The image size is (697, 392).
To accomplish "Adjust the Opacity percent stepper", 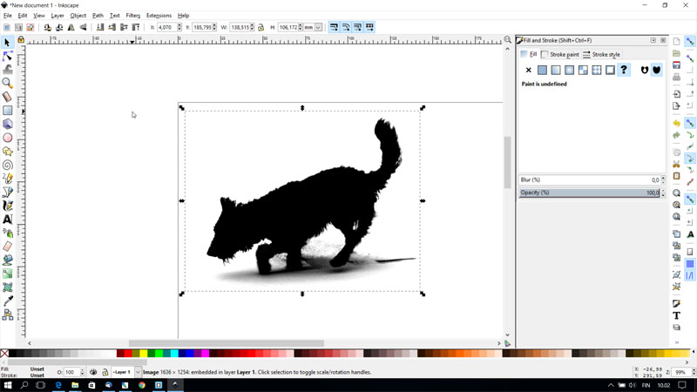I will pyautogui.click(x=663, y=193).
